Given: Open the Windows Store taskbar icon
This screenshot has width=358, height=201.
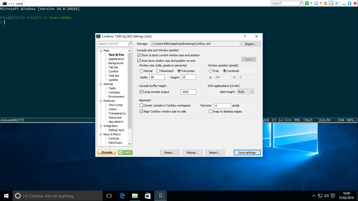Looking at the screenshot, I should [x=148, y=196].
